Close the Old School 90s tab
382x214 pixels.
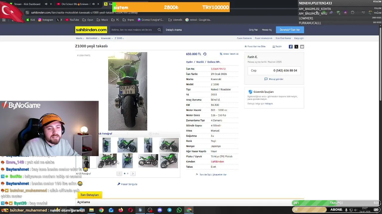(x=98, y=4)
